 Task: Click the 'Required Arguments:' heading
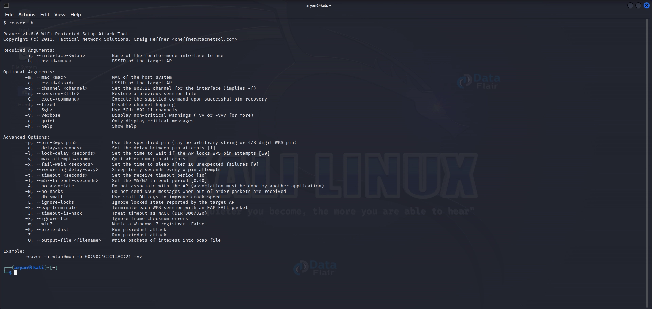[29, 50]
